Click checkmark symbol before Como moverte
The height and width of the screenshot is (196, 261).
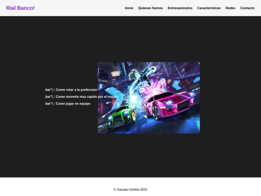click(x=50, y=97)
